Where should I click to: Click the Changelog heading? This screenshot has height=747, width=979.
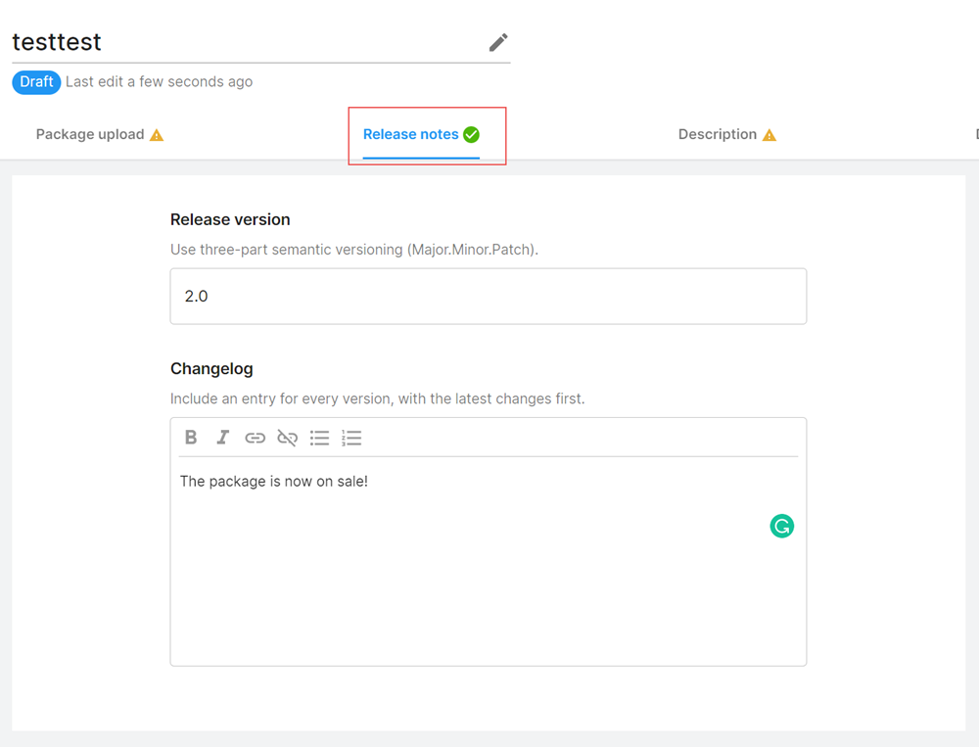click(x=211, y=368)
